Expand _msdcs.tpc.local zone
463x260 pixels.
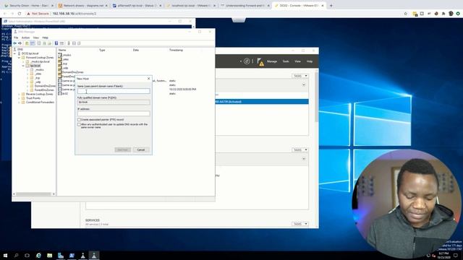23,61
